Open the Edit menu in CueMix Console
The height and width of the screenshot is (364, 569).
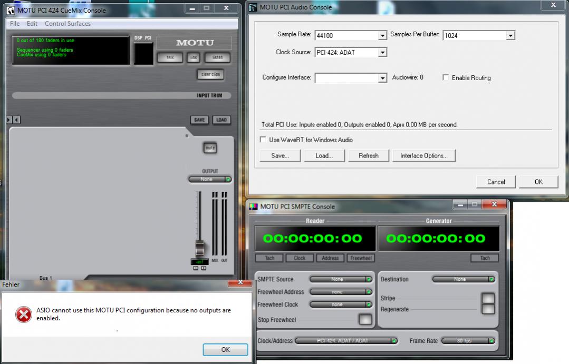[x=32, y=24]
